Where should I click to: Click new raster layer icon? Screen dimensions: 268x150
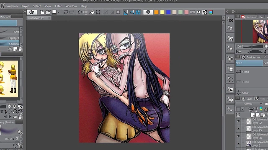[253, 115]
